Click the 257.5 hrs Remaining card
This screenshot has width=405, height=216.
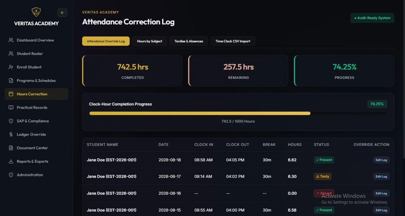[238, 71]
